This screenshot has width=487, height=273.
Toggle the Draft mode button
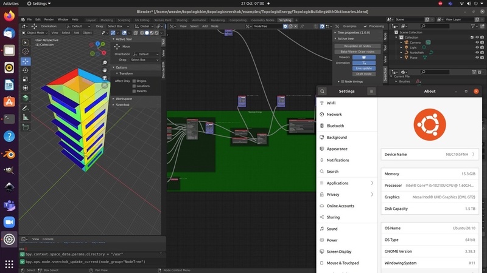click(x=363, y=74)
